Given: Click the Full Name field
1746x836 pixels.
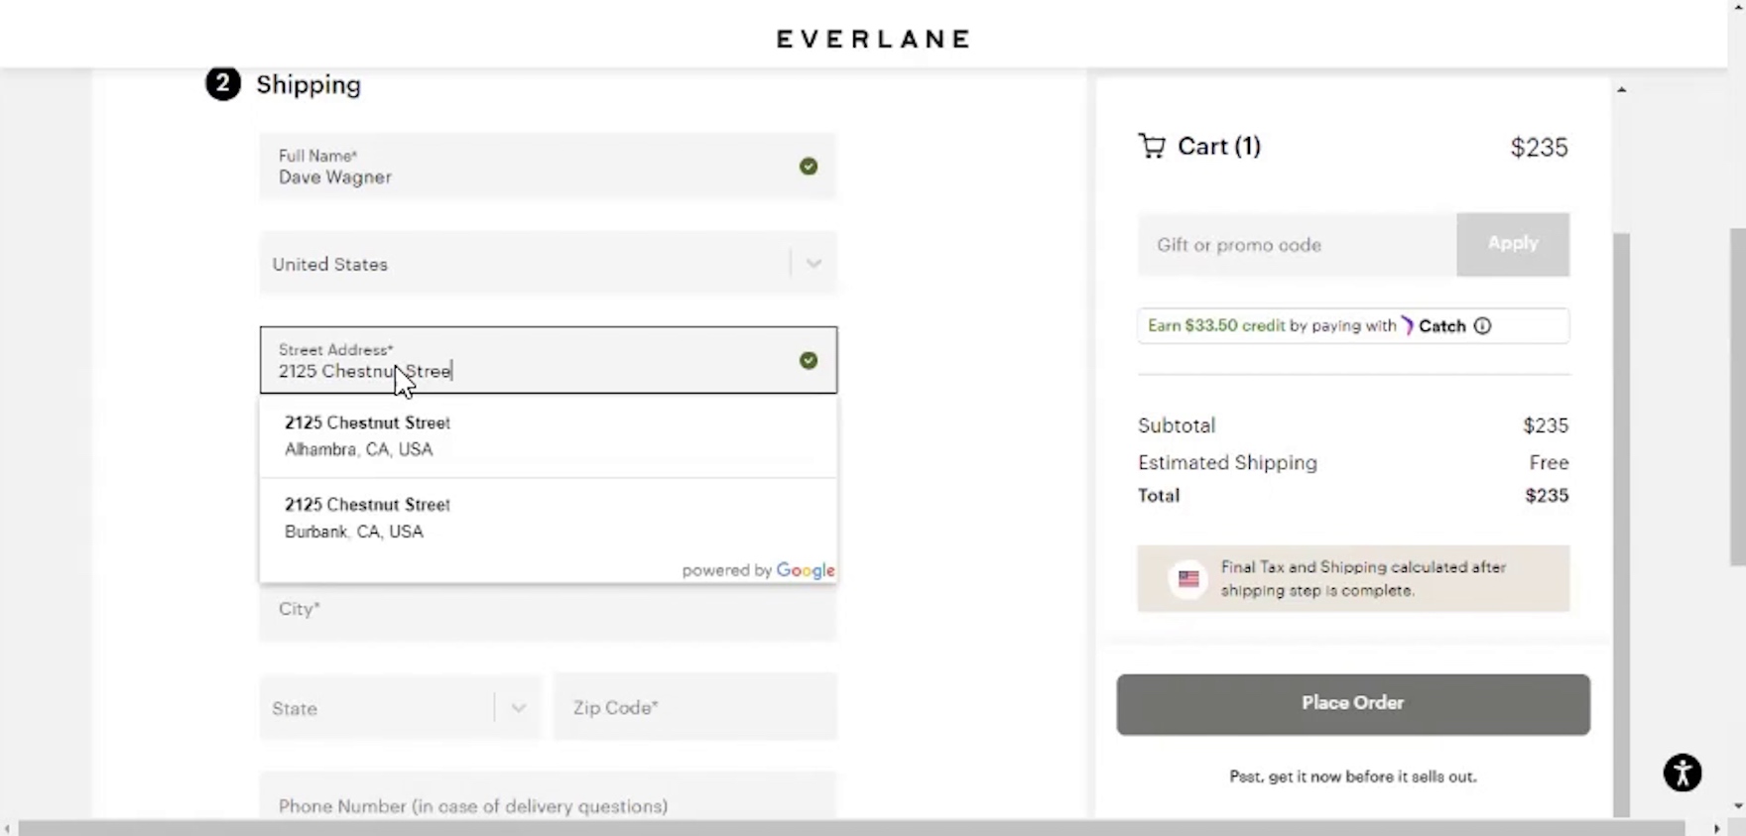Looking at the screenshot, I should pos(526,167).
